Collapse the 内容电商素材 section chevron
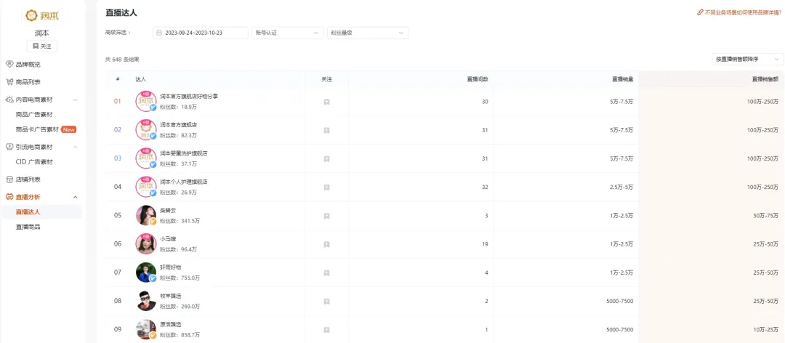This screenshot has height=343, width=785. tap(76, 100)
